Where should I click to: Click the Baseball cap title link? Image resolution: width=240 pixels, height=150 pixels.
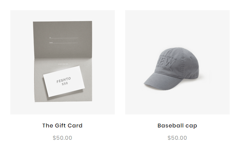[x=177, y=126]
